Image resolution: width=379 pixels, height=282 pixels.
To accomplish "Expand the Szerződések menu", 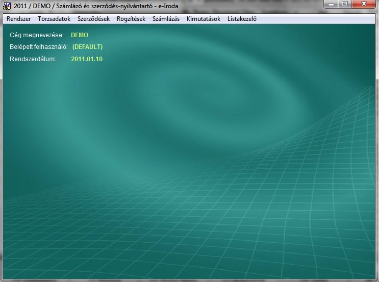I will pos(93,19).
